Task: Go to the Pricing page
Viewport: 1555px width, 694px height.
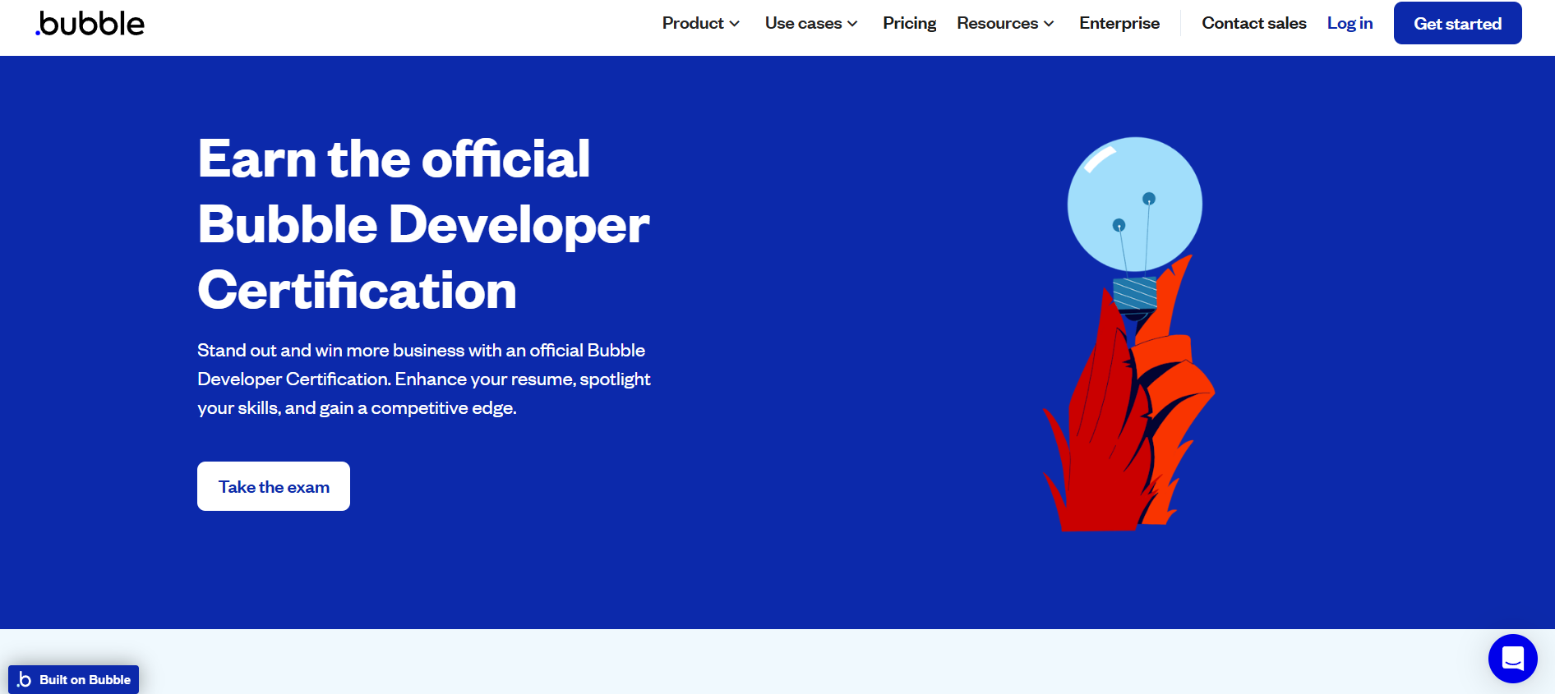Action: (909, 23)
